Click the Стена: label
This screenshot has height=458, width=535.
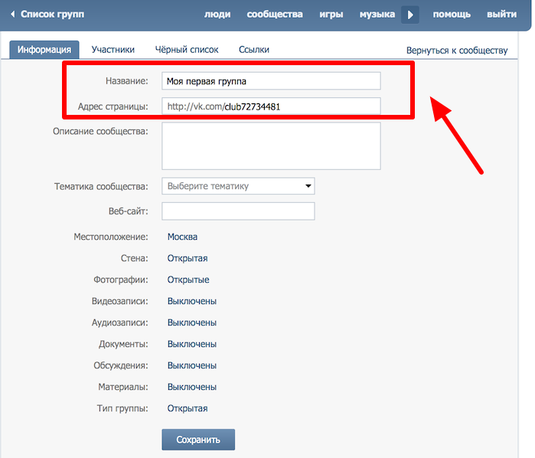point(134,259)
